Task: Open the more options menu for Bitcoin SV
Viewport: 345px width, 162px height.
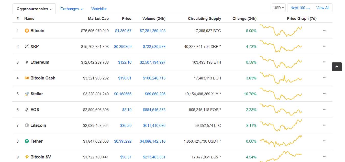Action: coord(325,157)
